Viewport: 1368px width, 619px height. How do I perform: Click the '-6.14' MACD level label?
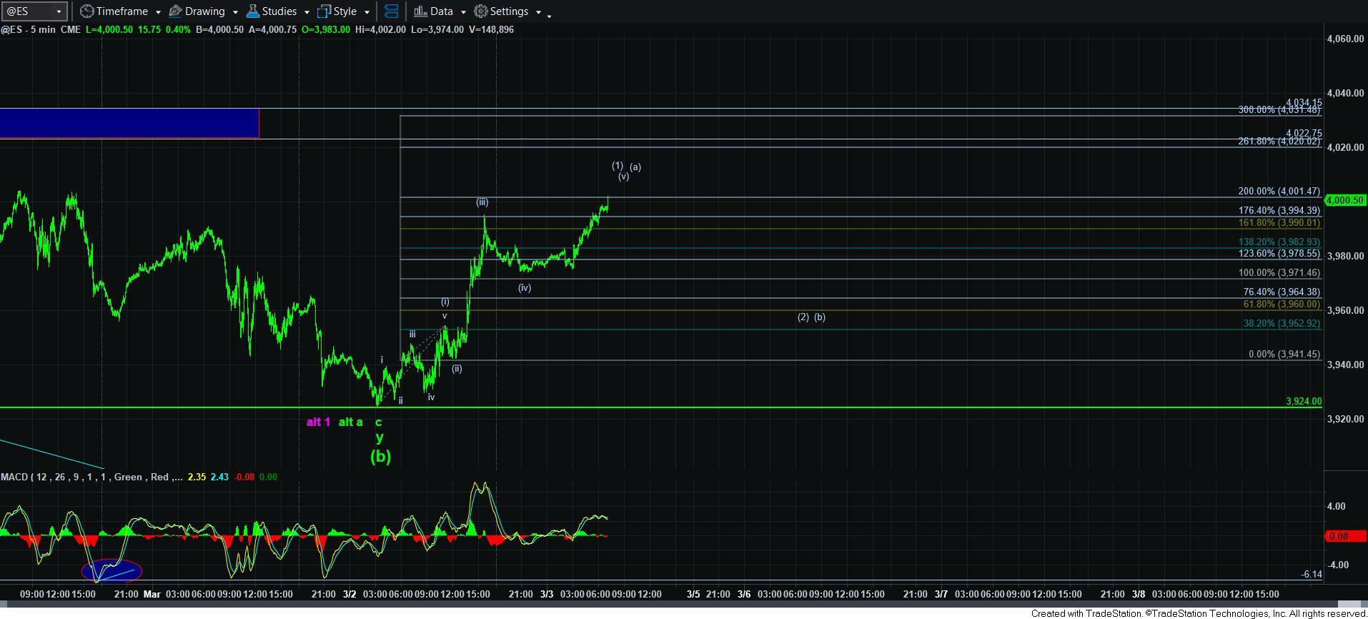1312,575
